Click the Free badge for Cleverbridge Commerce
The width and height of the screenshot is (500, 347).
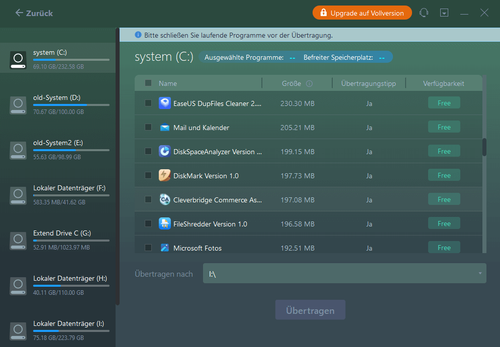click(444, 199)
